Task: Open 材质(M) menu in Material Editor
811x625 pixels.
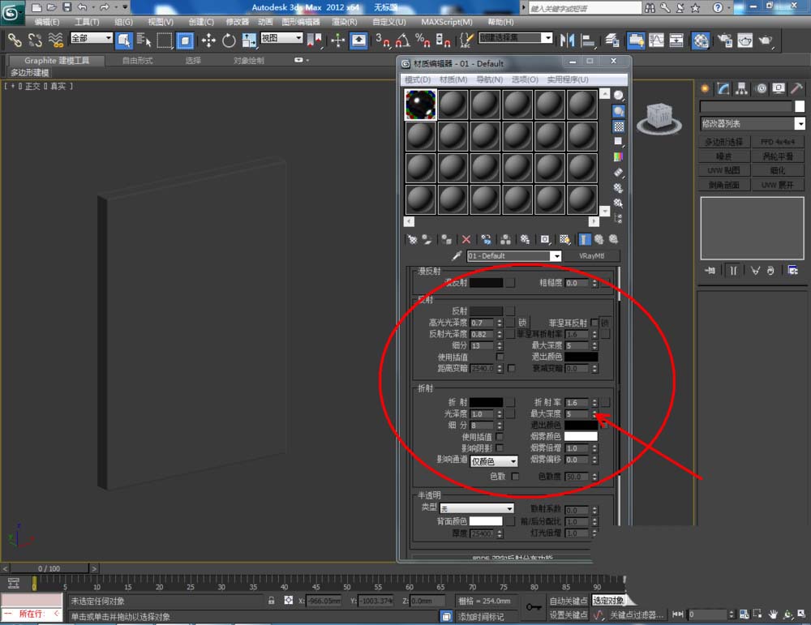Action: point(453,79)
